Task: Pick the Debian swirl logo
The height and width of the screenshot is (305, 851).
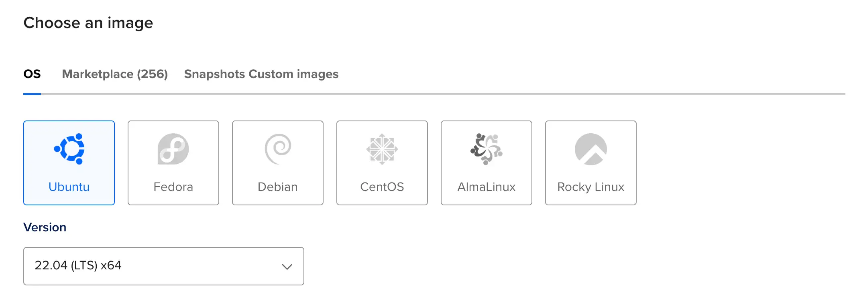Action: [278, 149]
